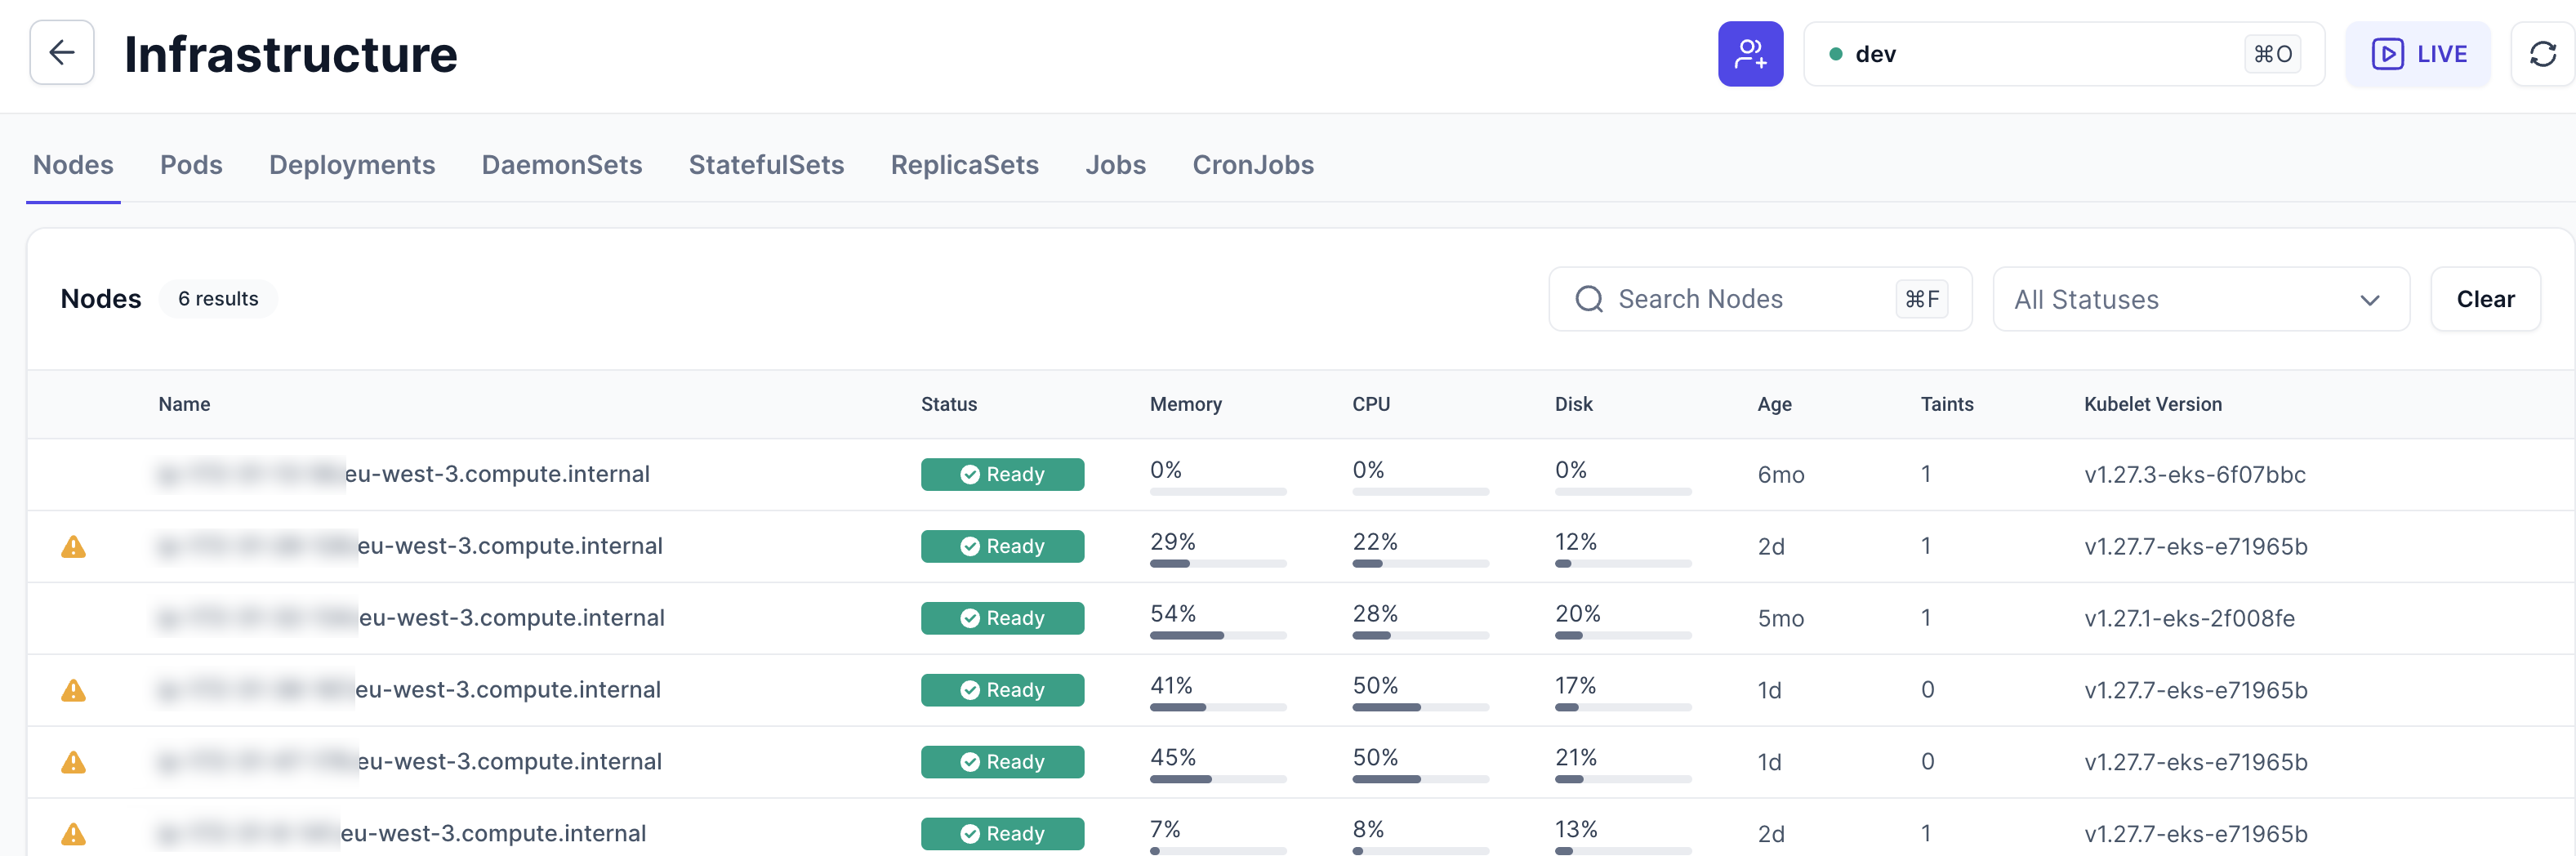
Task: Click the Clear button
Action: [x=2484, y=299]
